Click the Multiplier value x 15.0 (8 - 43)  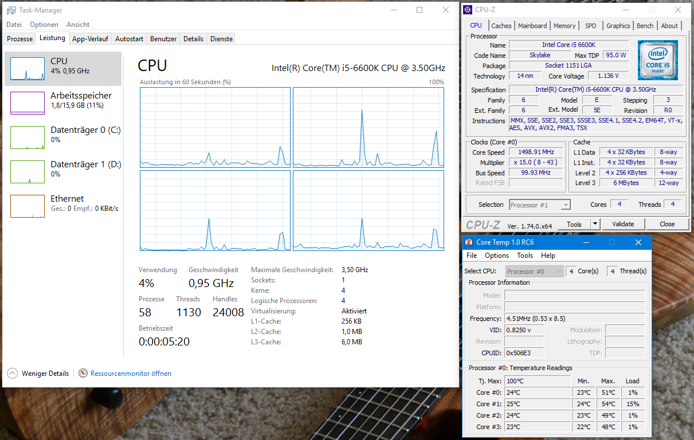536,163
